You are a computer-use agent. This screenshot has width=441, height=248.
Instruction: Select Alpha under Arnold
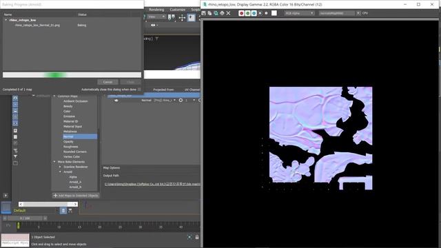73,177
